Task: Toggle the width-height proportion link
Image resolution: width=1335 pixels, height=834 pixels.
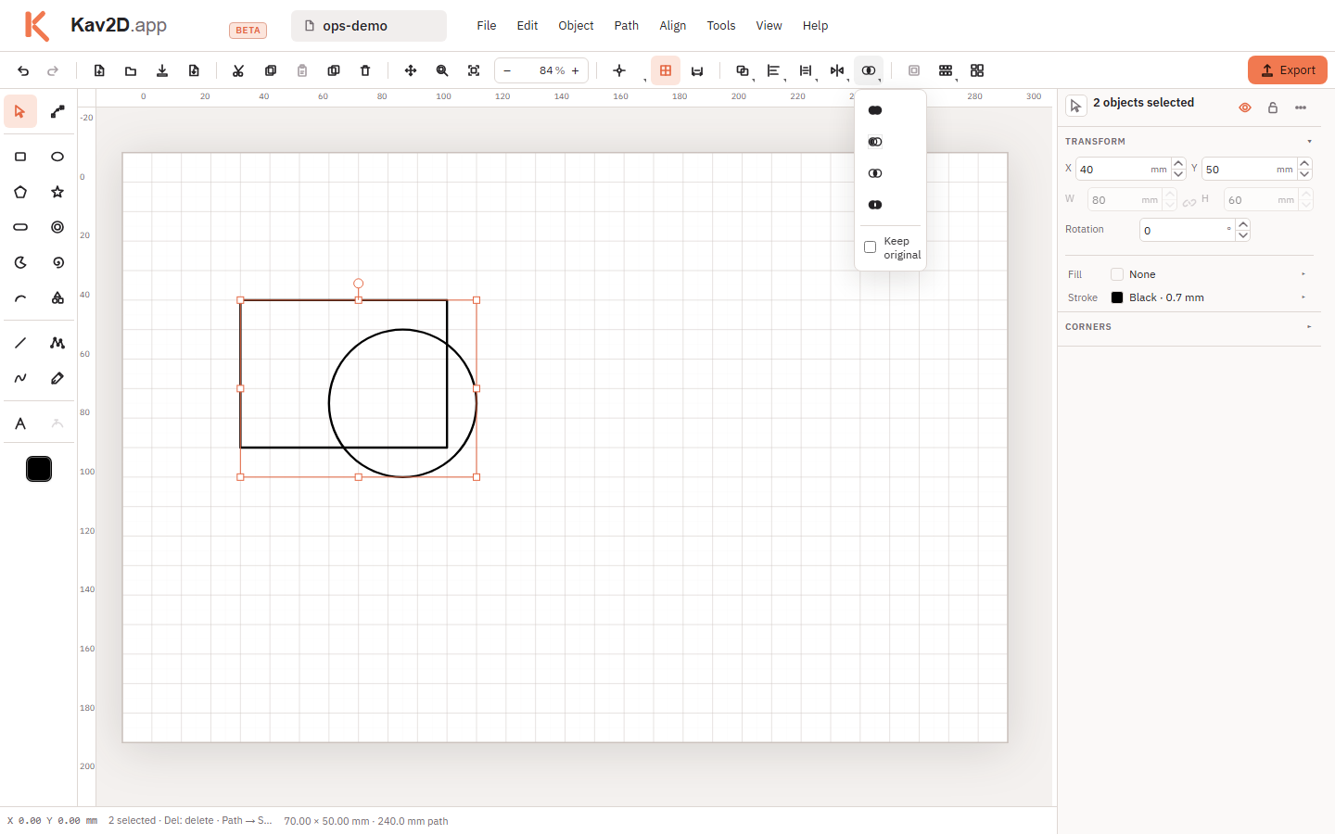Action: pyautogui.click(x=1189, y=202)
